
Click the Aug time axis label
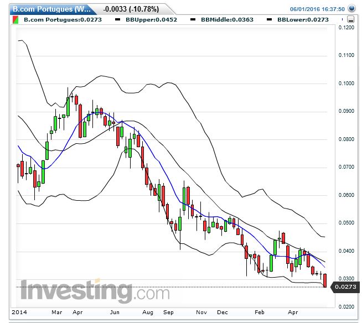(x=148, y=312)
